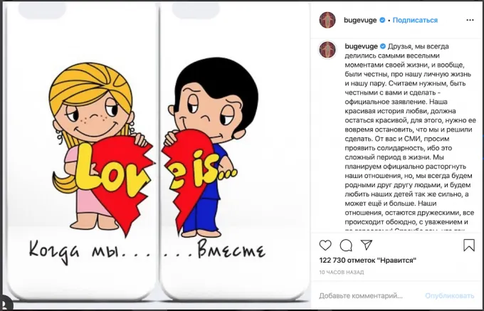Viewport: 484px width, 311px height.
Task: Open bugevuge profile picture in post header
Action: [x=327, y=20]
